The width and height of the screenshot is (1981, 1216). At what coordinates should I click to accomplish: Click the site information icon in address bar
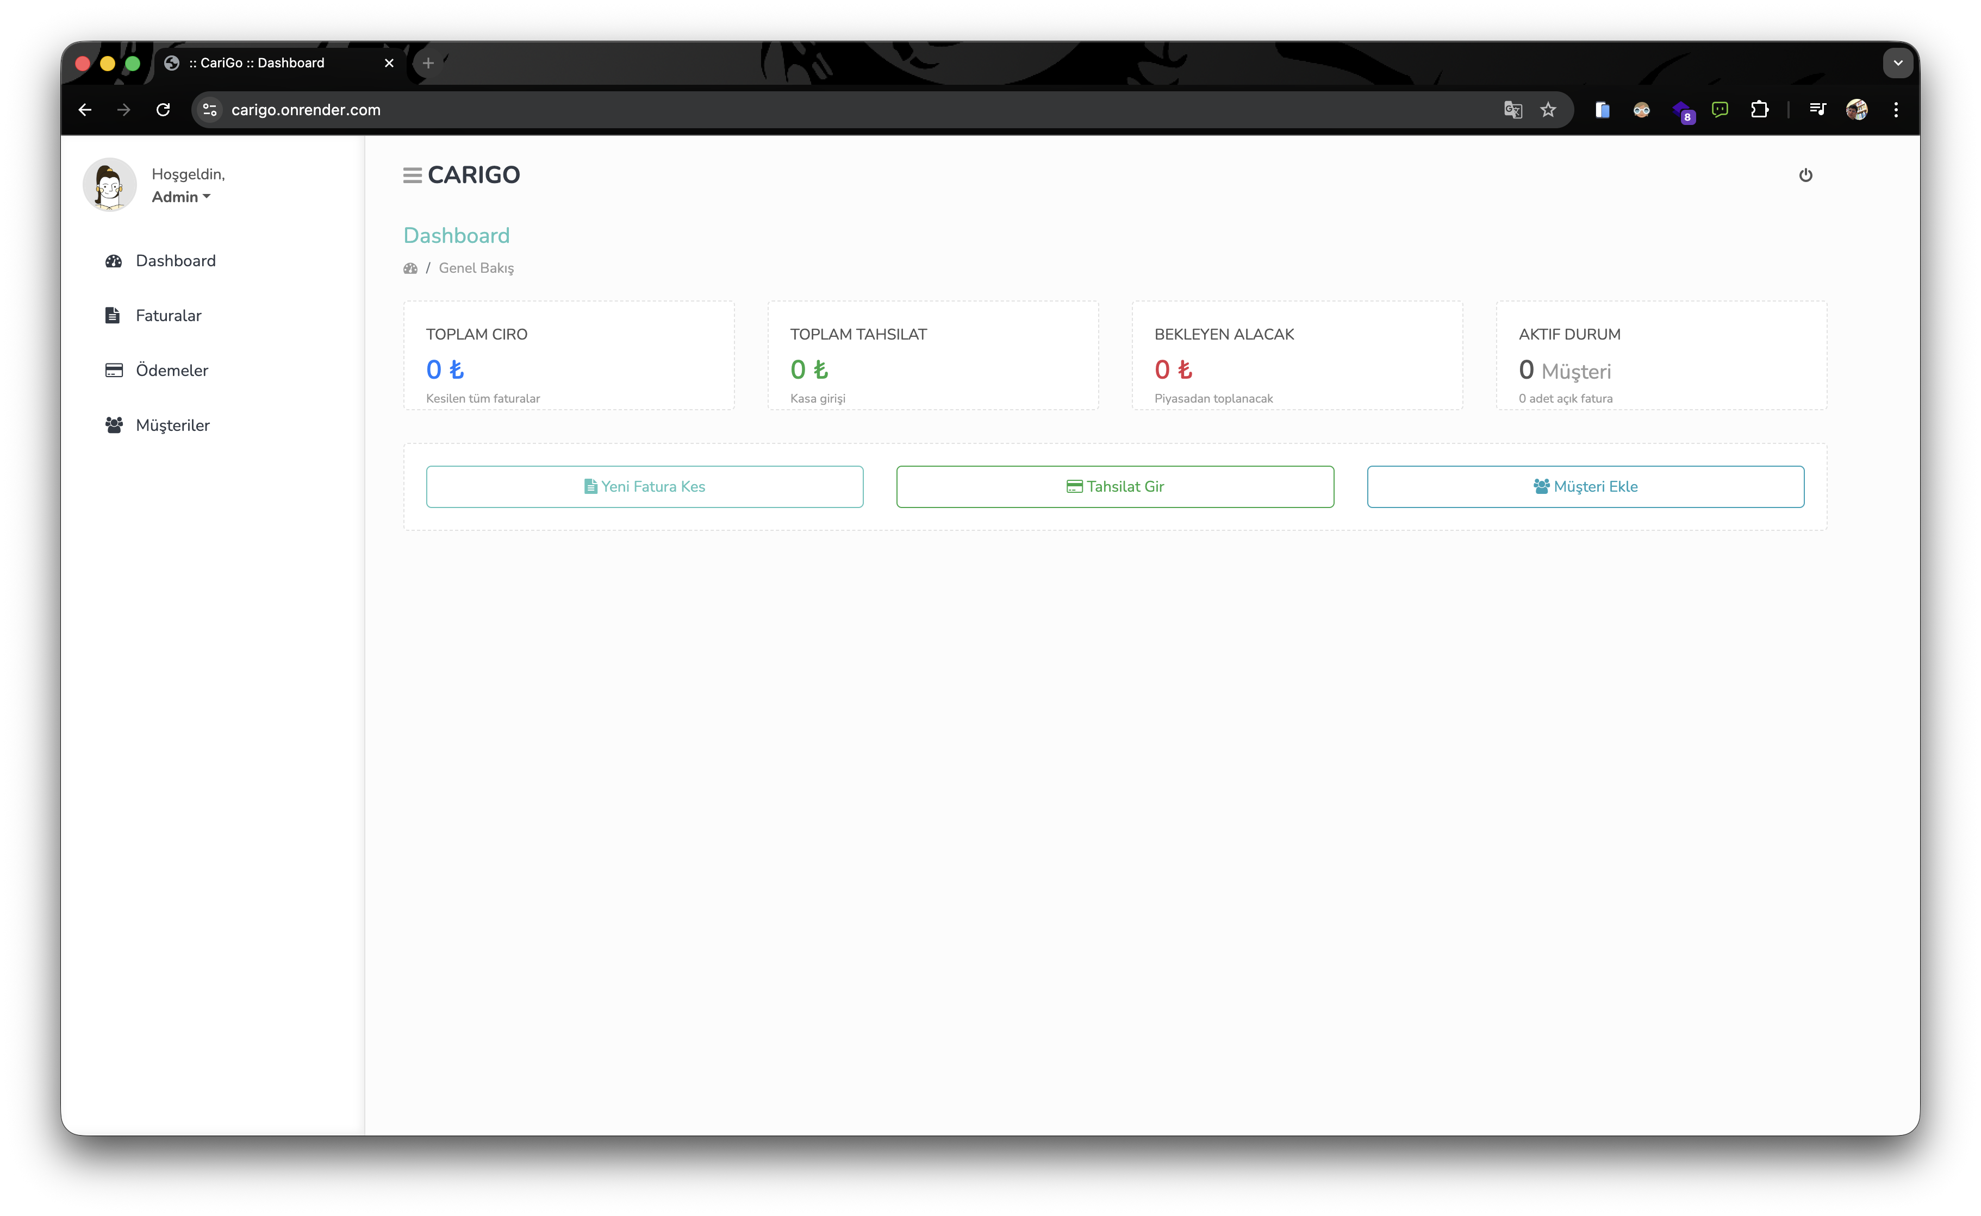pyautogui.click(x=210, y=110)
